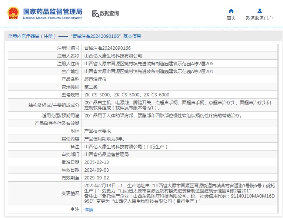The width and height of the screenshot is (283, 218).
Task: Click approval date 2025-02-13
Action: 97,162
